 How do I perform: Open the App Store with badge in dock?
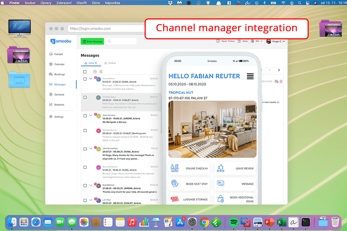pos(180,222)
